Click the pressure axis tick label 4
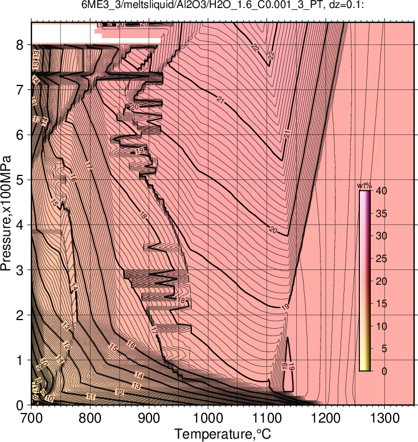 coord(20,225)
